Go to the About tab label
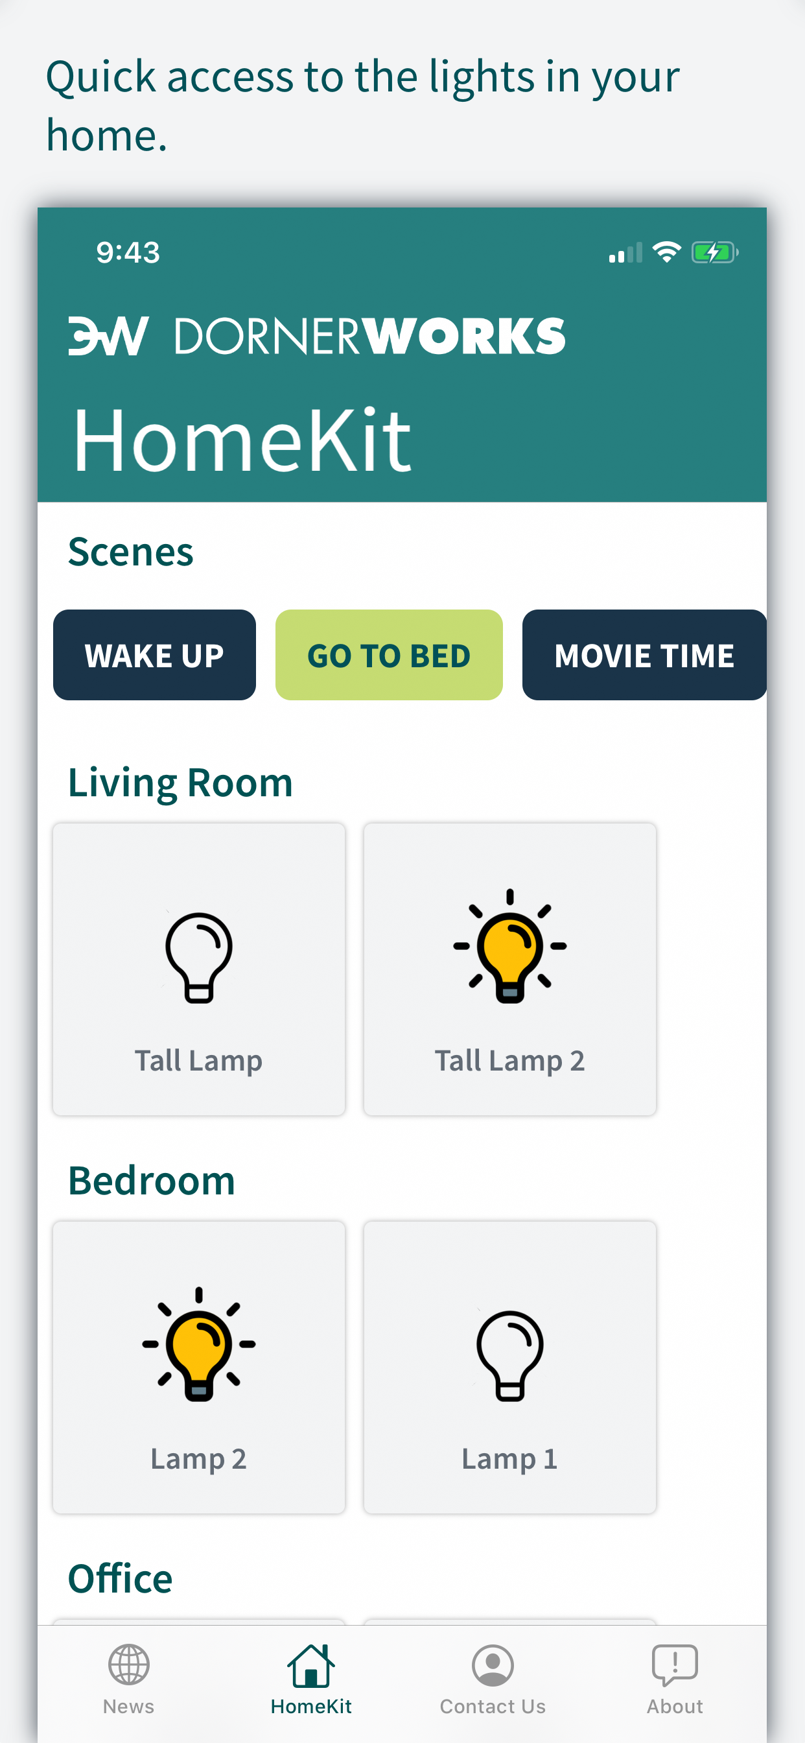 (x=675, y=1707)
